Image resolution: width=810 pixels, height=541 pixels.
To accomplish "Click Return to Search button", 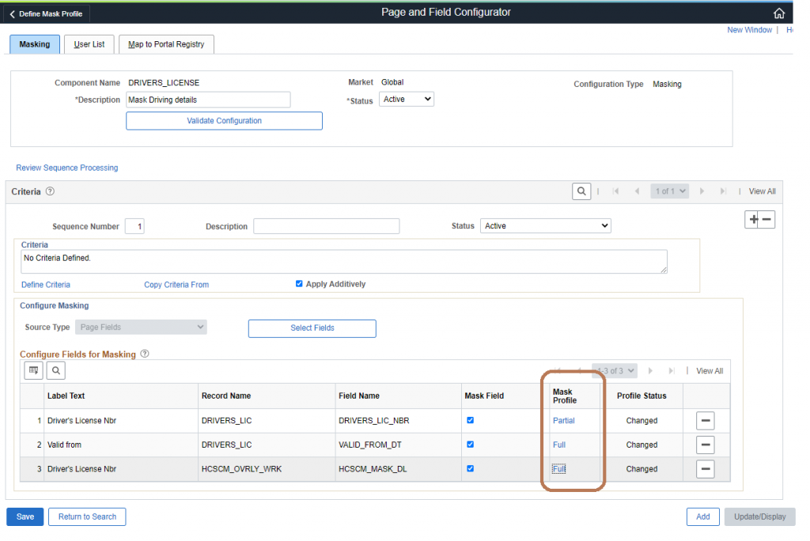I will click(87, 516).
